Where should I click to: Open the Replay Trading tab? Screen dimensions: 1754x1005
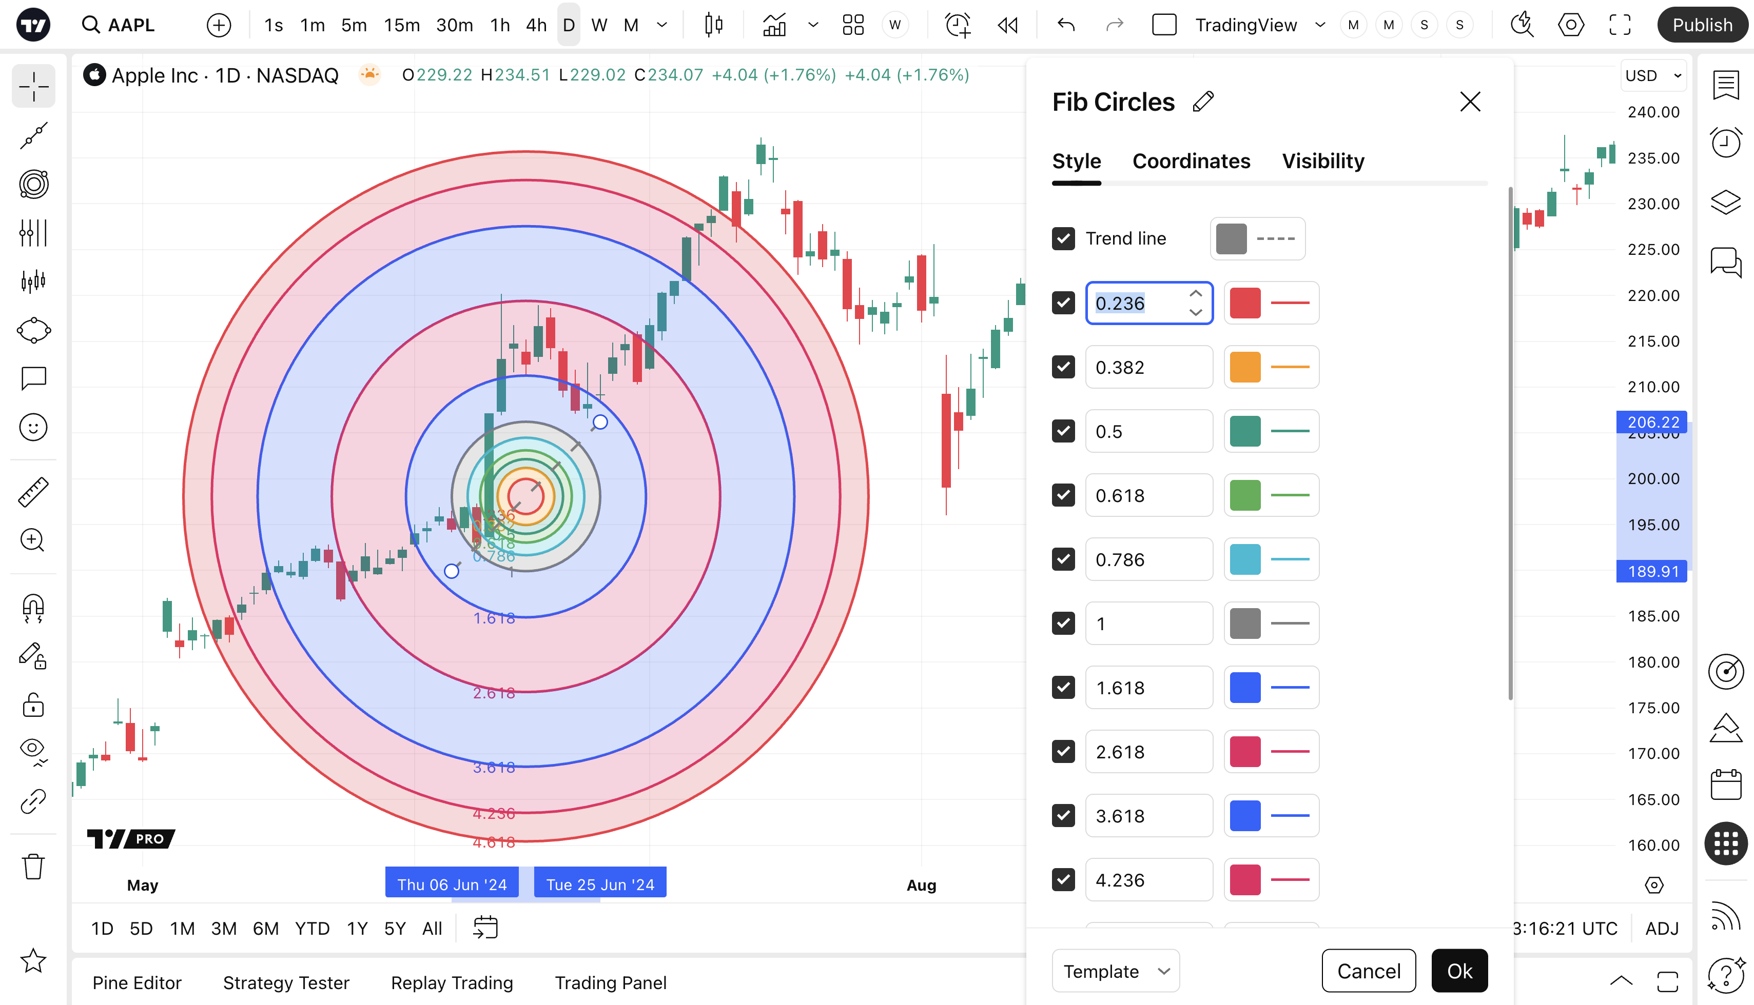click(452, 982)
